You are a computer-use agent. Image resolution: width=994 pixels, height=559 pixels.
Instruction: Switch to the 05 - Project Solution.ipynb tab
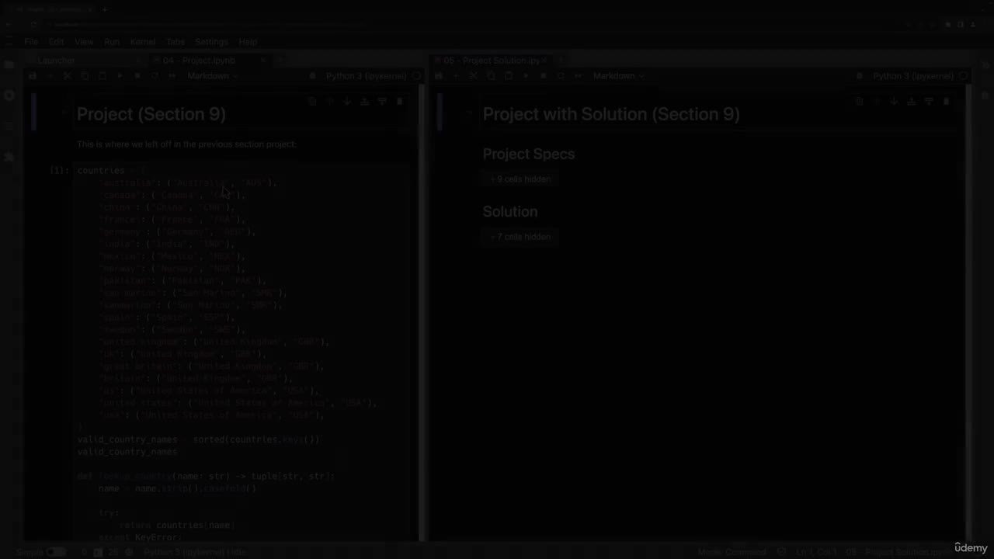tap(492, 61)
